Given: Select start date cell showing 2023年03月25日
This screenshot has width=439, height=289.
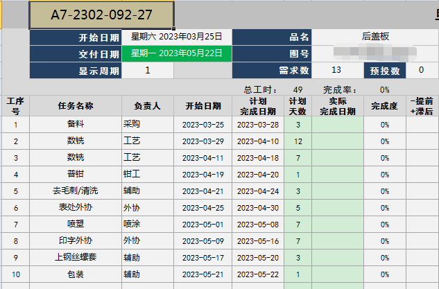Looking at the screenshot, I should (x=176, y=37).
